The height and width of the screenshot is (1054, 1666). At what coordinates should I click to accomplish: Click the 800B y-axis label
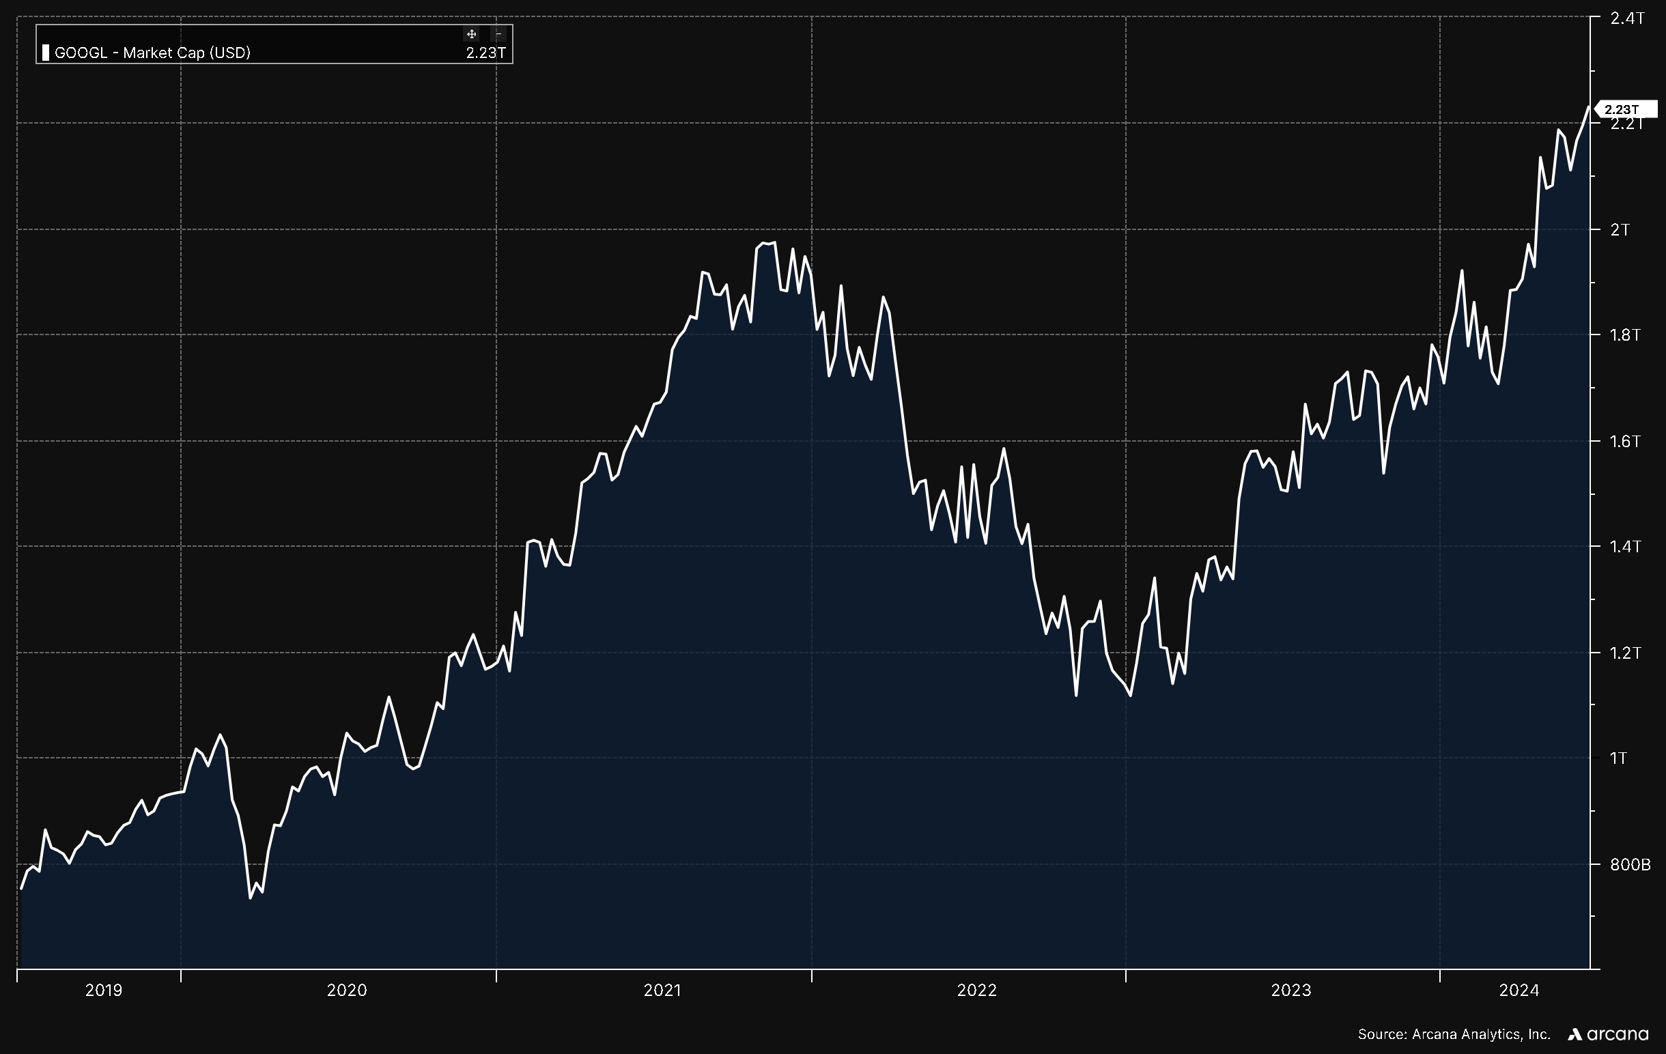1630,864
